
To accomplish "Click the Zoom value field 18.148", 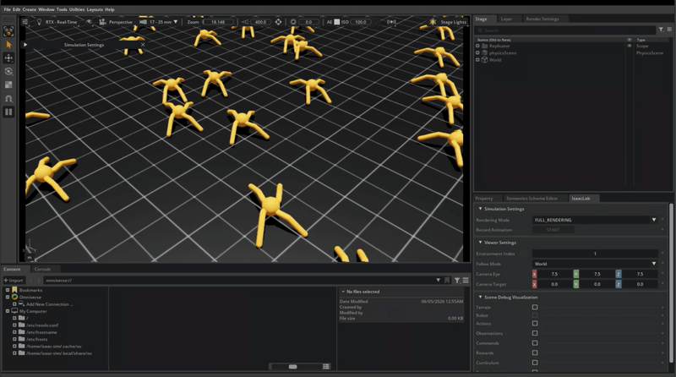I will (x=218, y=22).
